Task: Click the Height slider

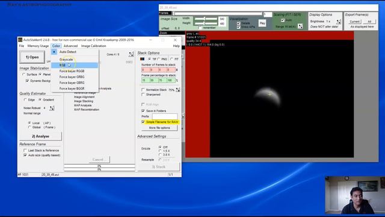Action: pos(206,24)
